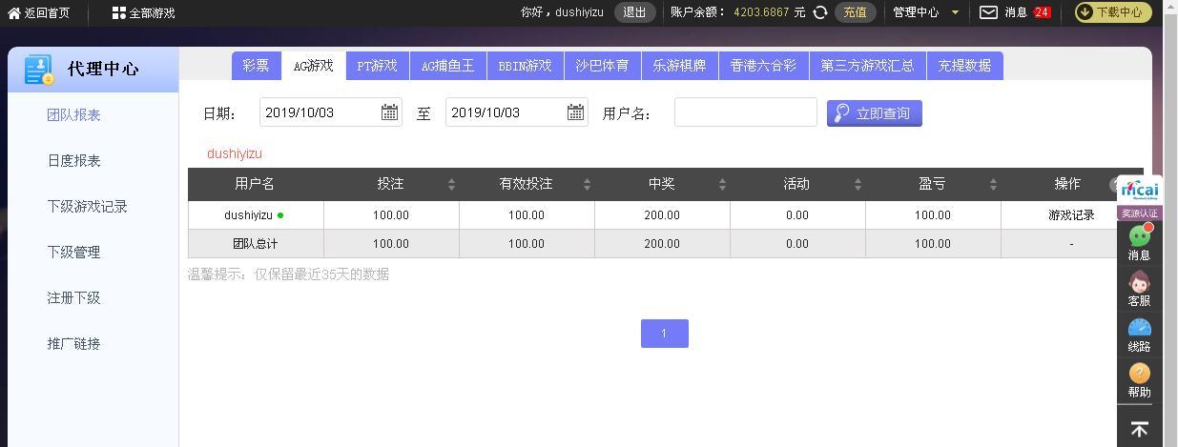Open the 第三方游戏汇总 tab
This screenshot has height=447, width=1178.
click(867, 66)
